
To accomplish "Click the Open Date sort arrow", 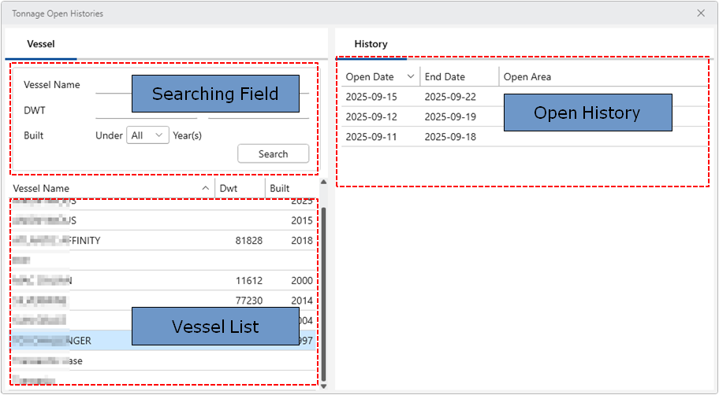I will pos(410,76).
